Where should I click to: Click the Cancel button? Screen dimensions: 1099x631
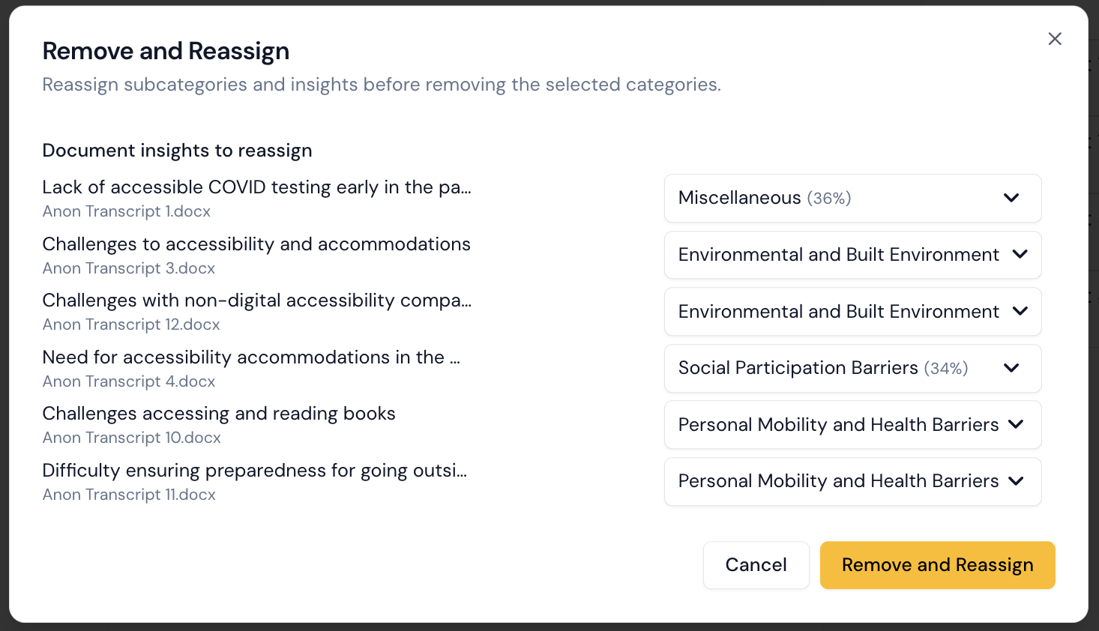756,564
